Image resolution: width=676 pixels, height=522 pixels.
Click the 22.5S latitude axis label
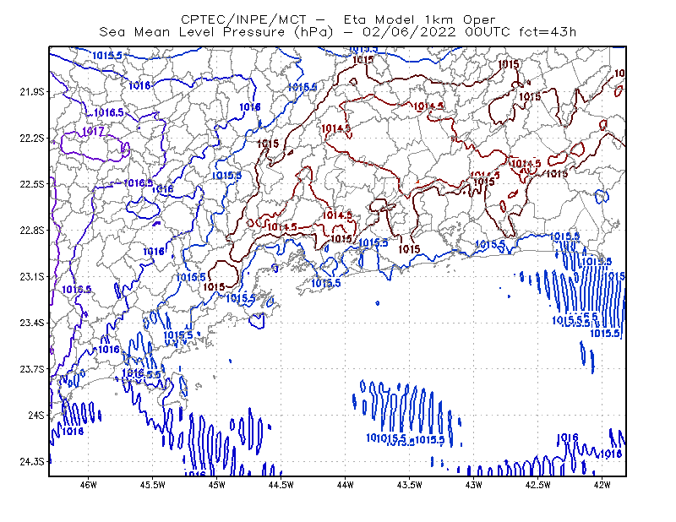pos(32,184)
